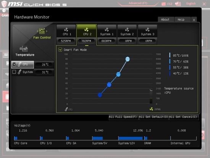Switch to the System 2 fan tab
Image resolution: width=210 pixels, height=158 pixels.
pos(127,34)
